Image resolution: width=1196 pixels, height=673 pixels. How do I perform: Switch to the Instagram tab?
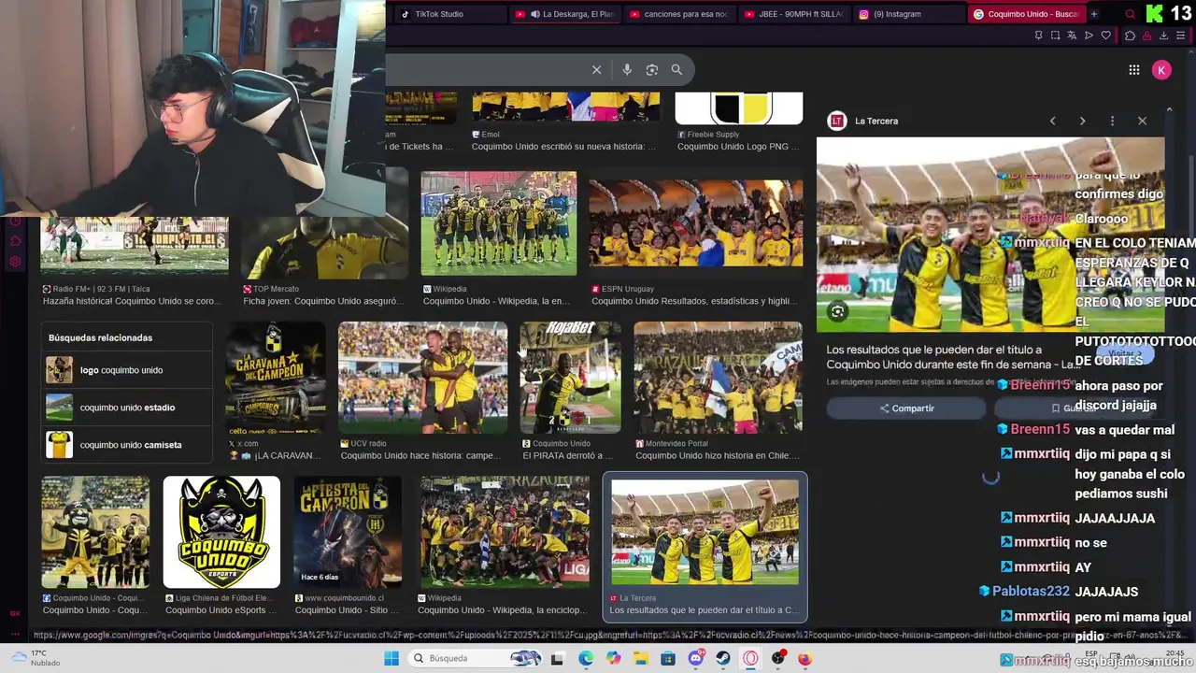(908, 14)
